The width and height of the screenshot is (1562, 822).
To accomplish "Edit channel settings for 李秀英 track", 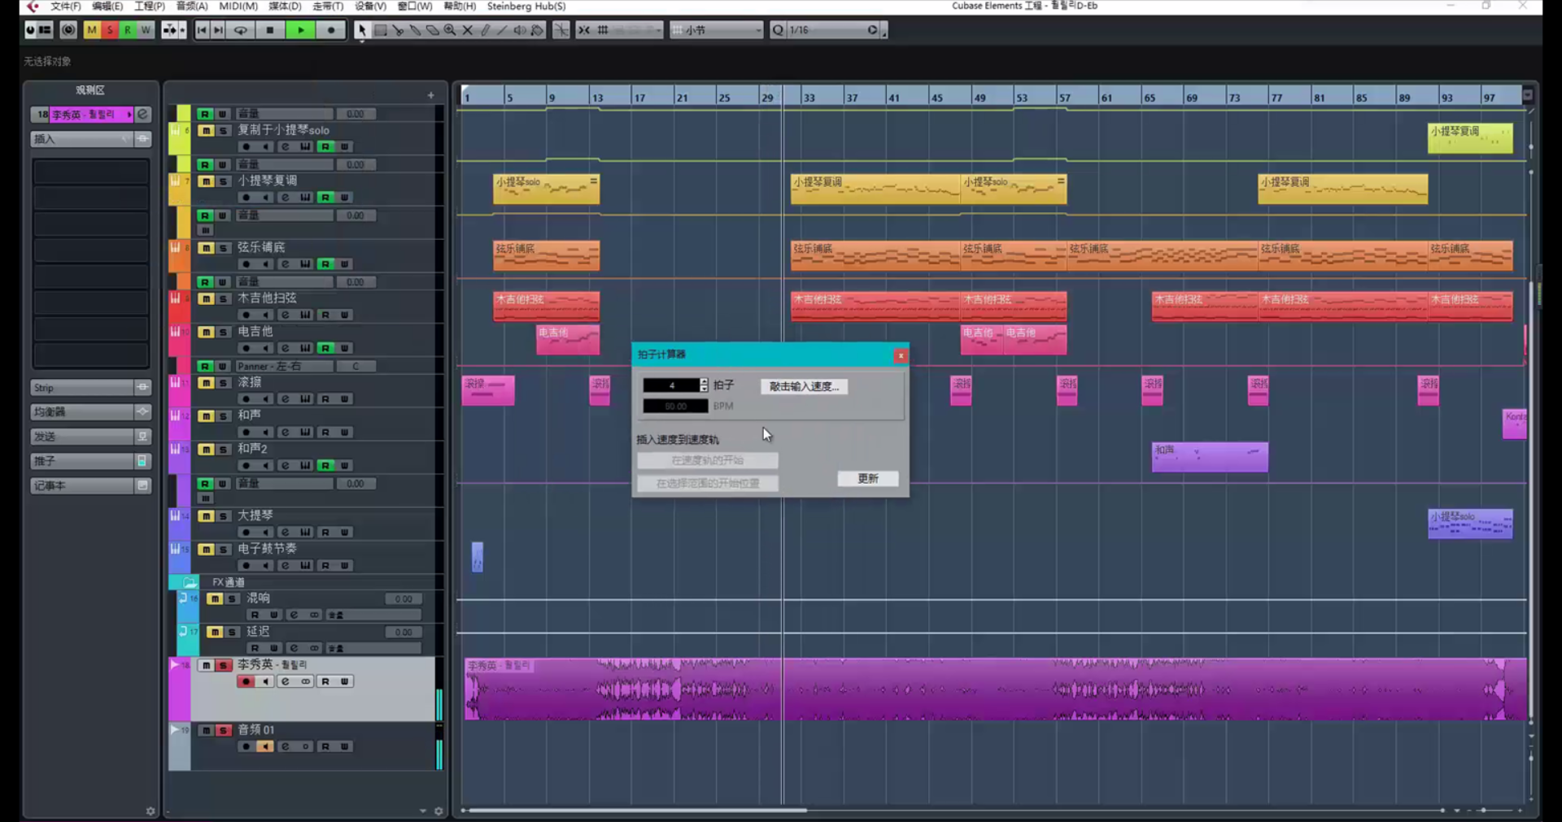I will click(x=285, y=681).
